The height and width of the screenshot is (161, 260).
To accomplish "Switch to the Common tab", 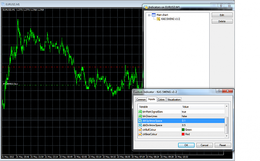I will click(x=141, y=100).
